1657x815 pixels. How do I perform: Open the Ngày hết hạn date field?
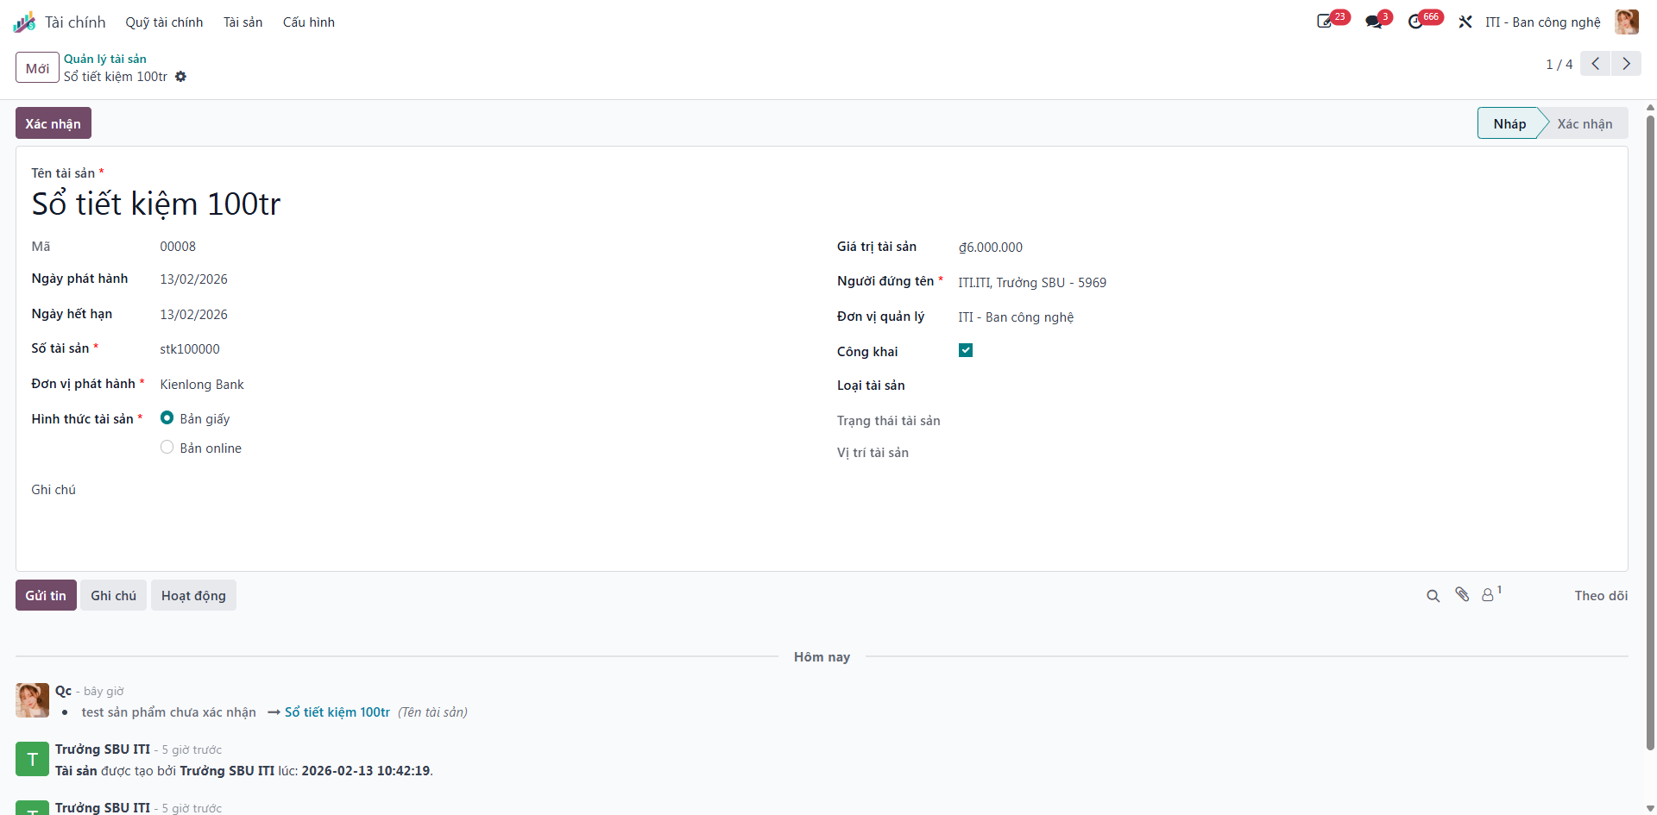(194, 315)
